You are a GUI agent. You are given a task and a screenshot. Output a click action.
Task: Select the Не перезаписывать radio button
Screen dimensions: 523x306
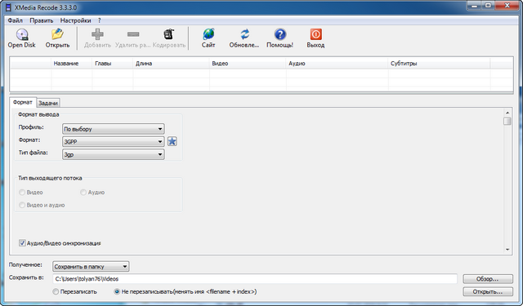117,291
